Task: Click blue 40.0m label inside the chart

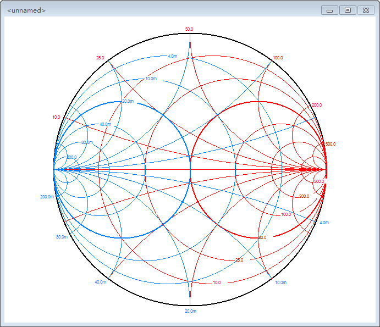Action: point(105,124)
